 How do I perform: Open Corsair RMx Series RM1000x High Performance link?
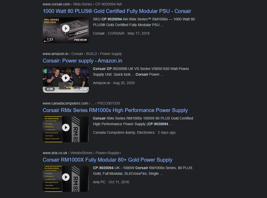click(115, 110)
